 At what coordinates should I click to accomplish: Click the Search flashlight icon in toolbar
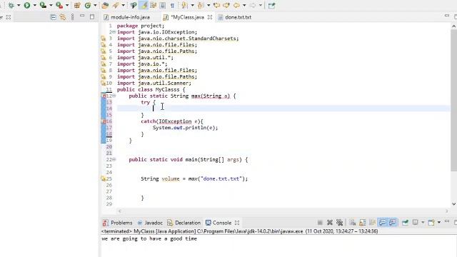click(x=134, y=5)
